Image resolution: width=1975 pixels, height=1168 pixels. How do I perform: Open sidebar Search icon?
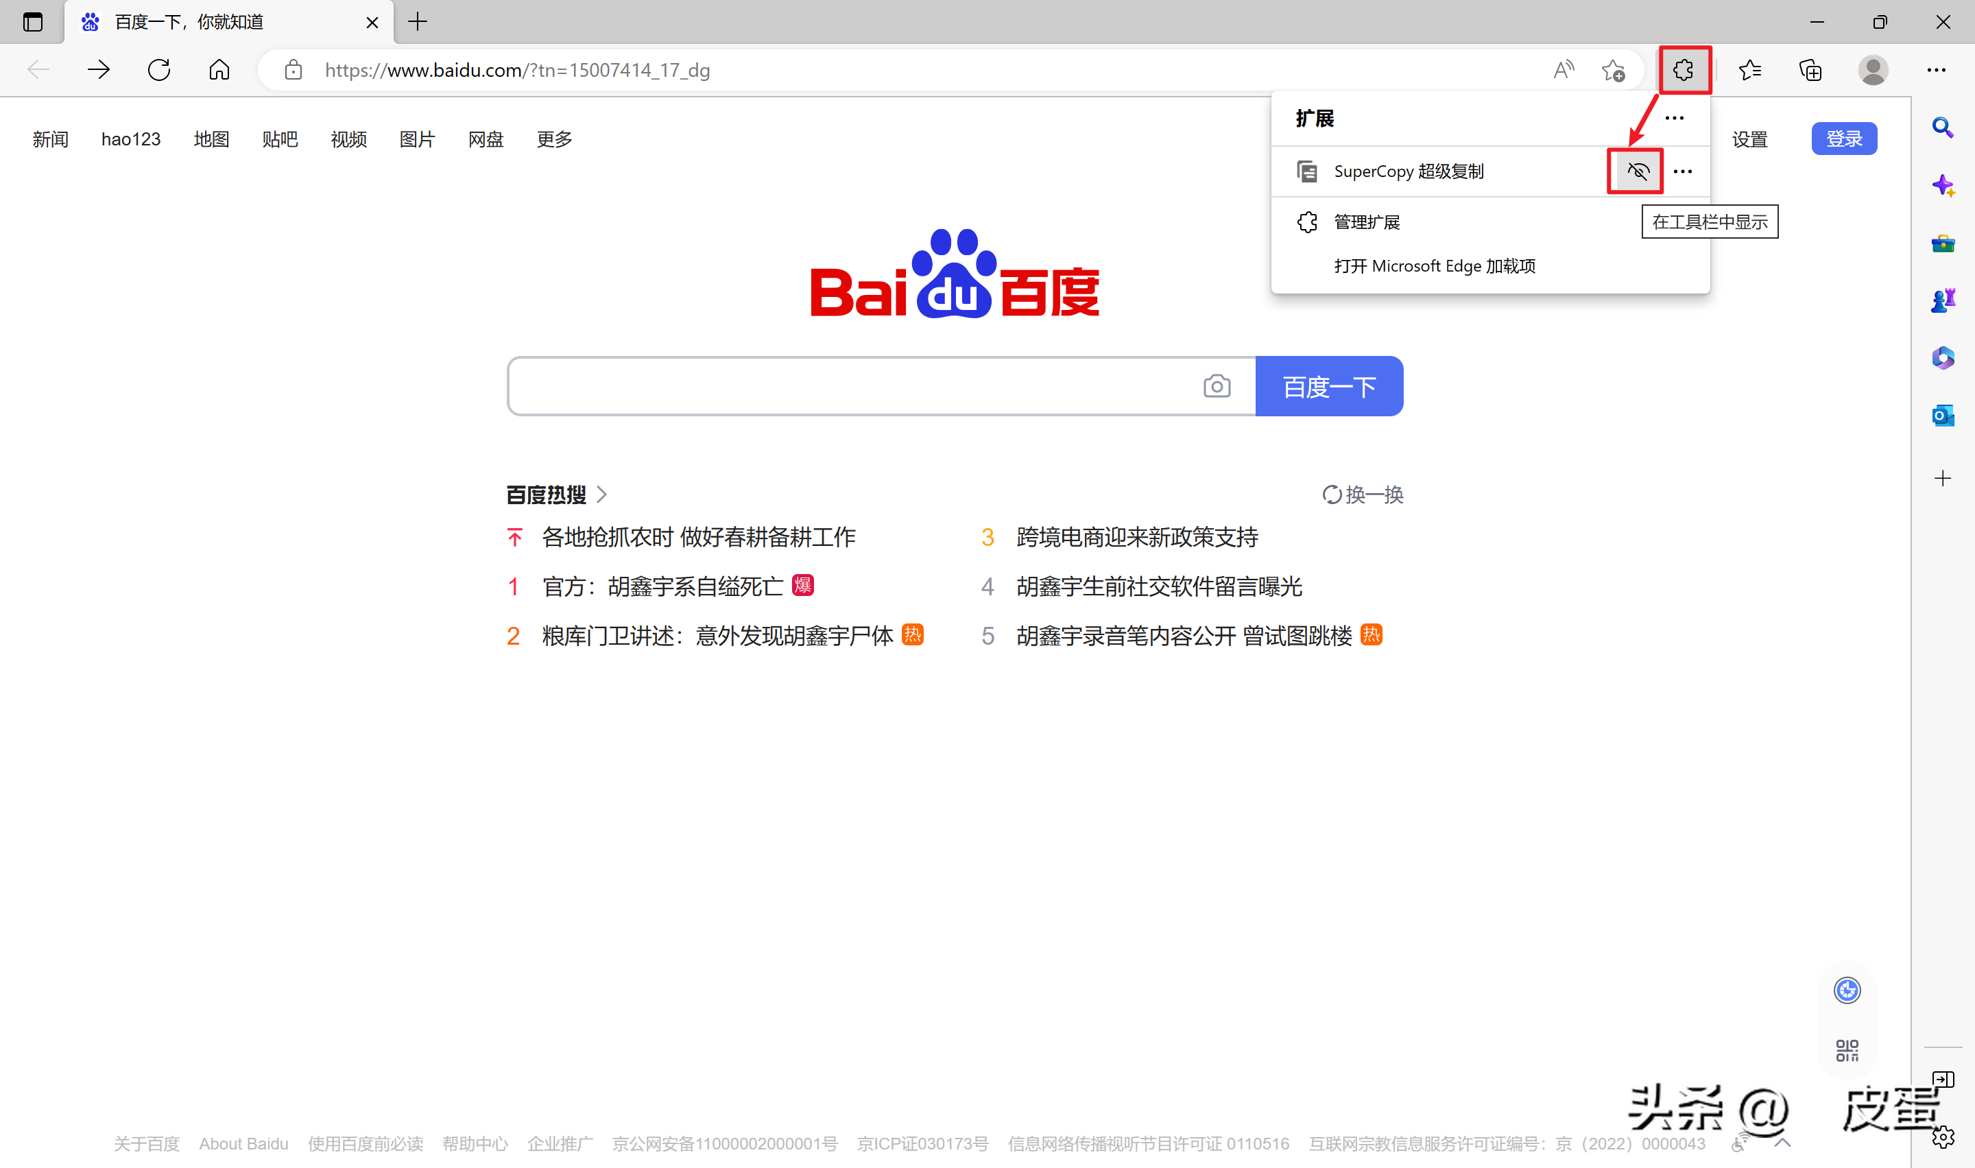(1943, 128)
